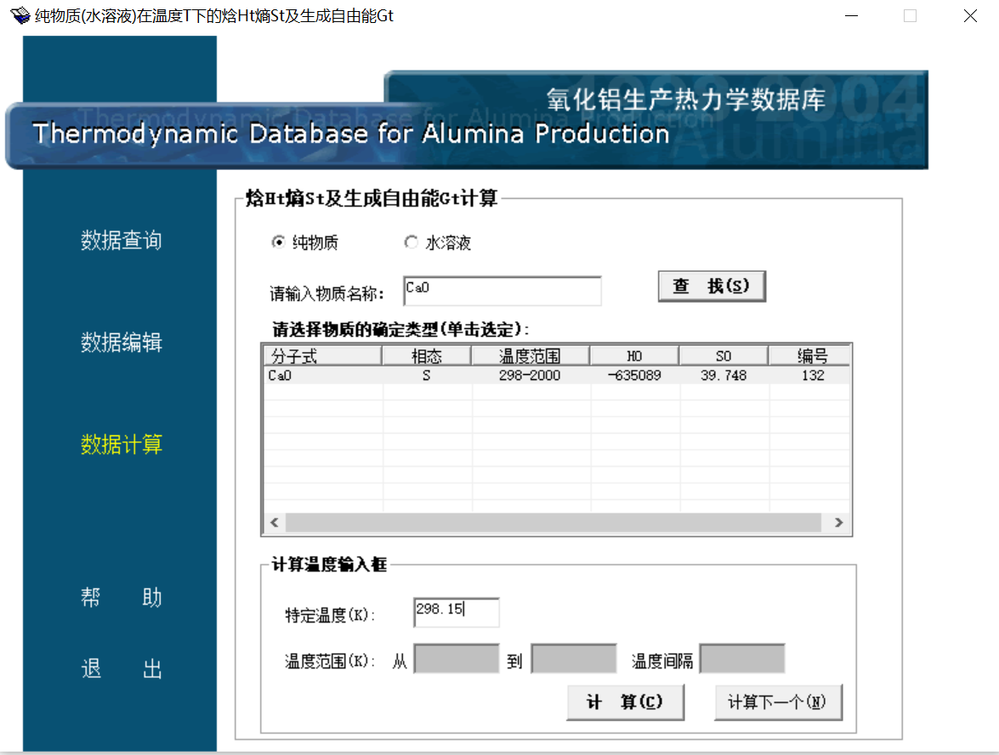Select the 水溶液 radio button

tap(412, 243)
